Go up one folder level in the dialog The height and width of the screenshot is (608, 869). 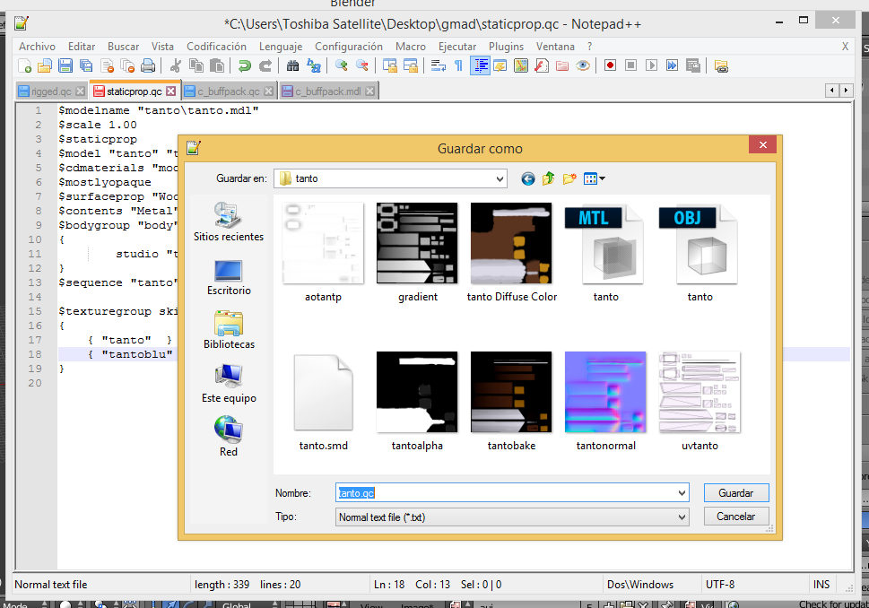(x=548, y=178)
